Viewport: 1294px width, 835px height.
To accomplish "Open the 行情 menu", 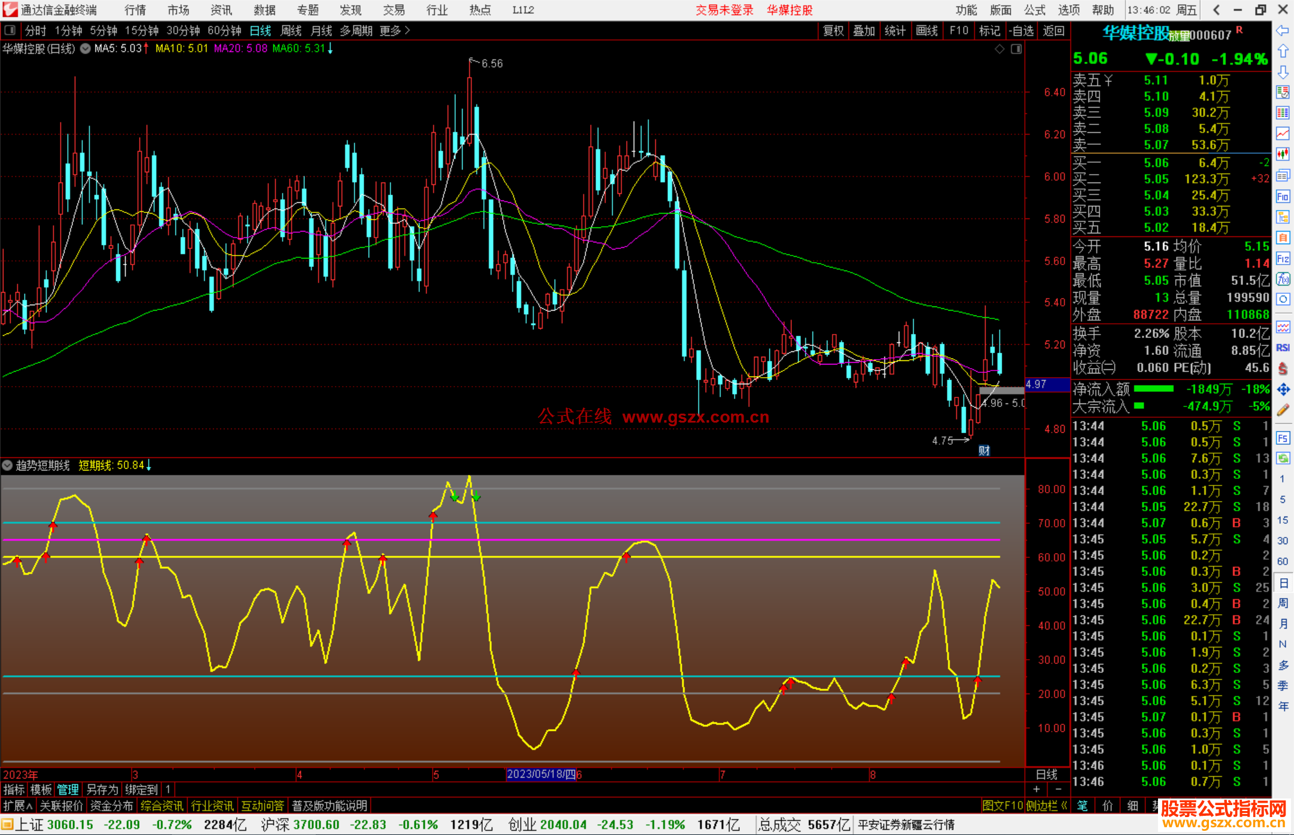I will point(135,10).
